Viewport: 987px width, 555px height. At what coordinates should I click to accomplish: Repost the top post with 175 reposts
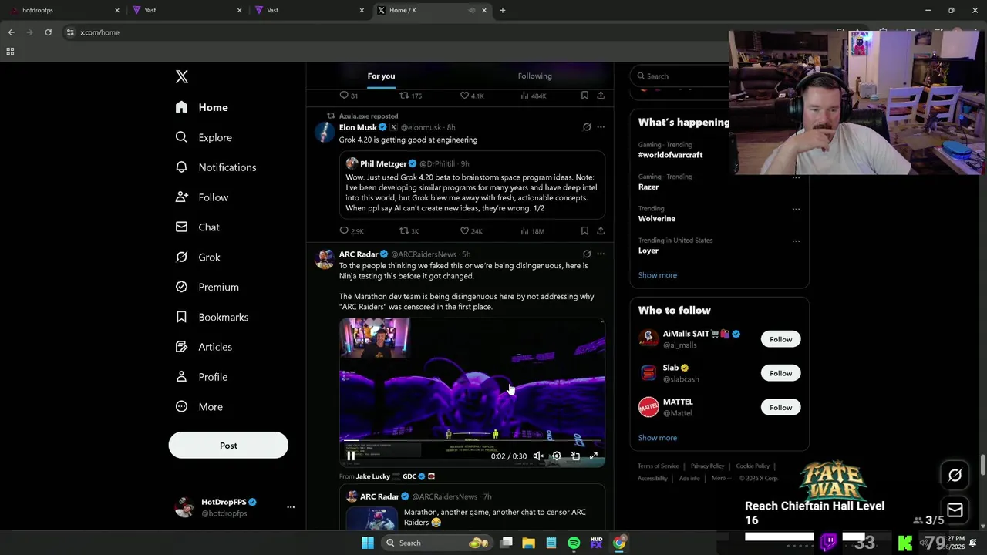[x=410, y=96]
